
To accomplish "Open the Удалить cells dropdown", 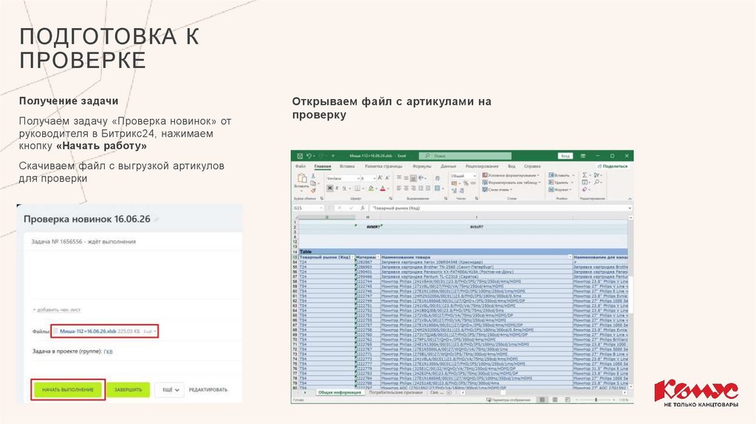I will (561, 182).
